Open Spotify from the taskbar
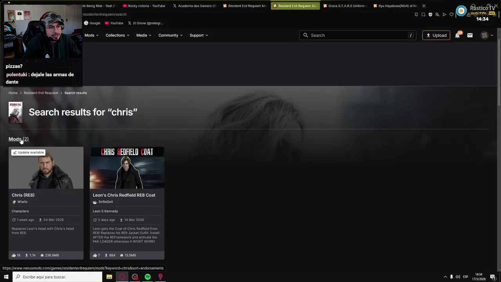 pos(148,277)
